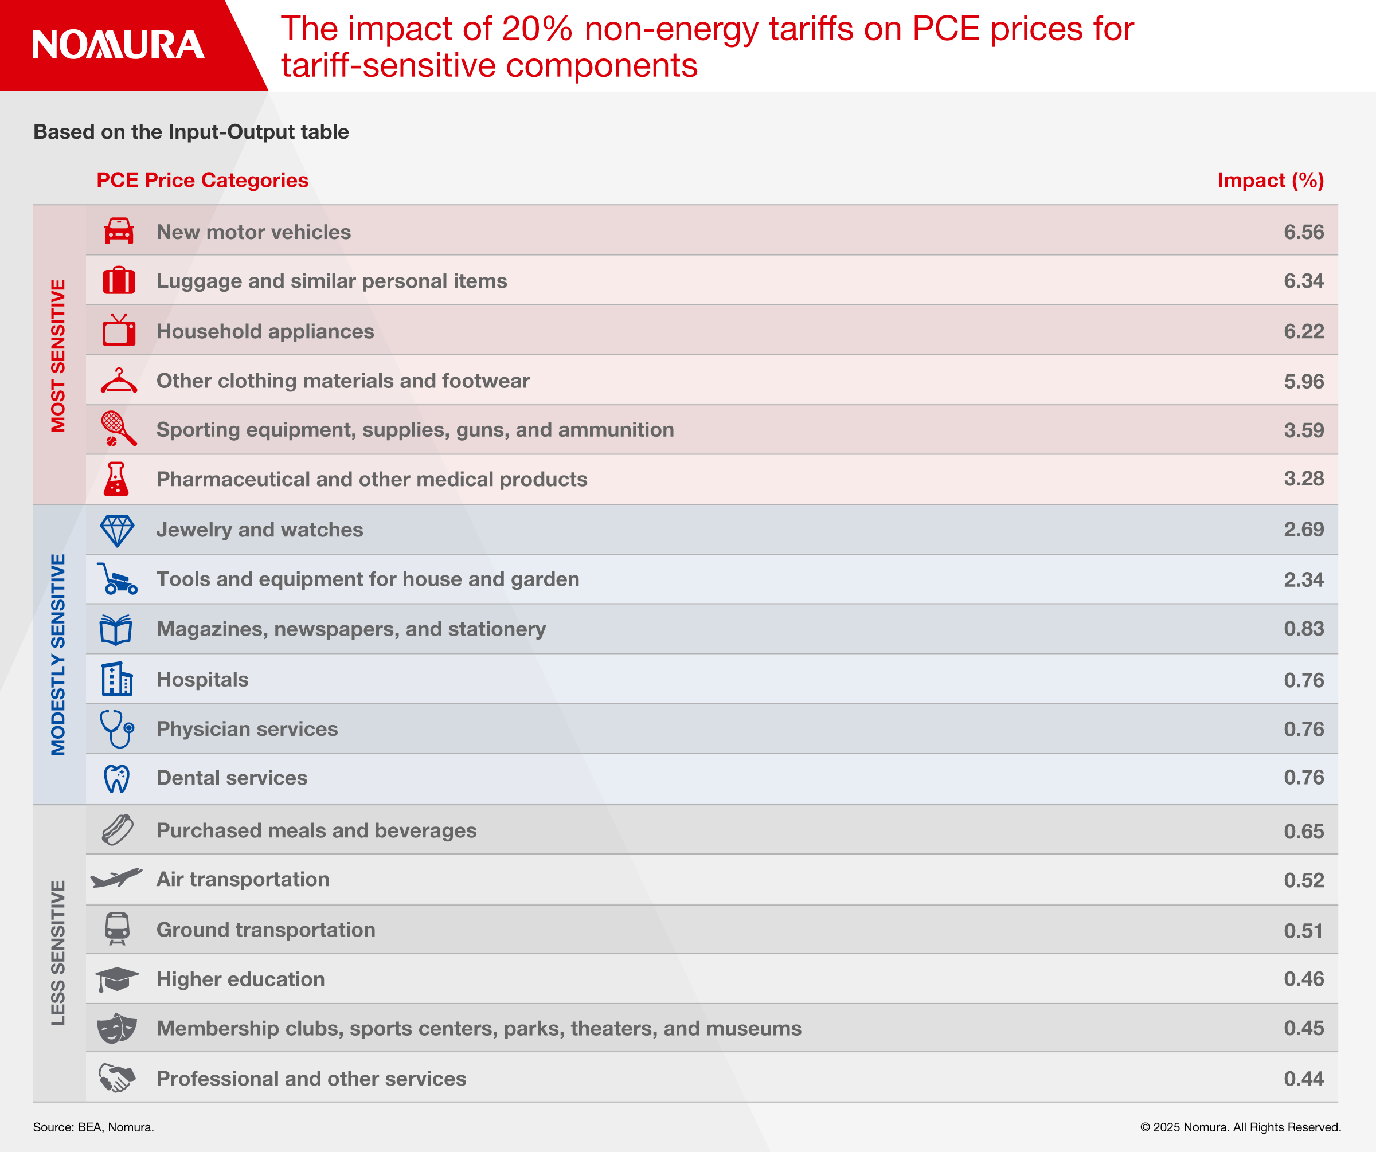Click the television icon beside Household appliances
Viewport: 1376px width, 1152px height.
(x=119, y=330)
